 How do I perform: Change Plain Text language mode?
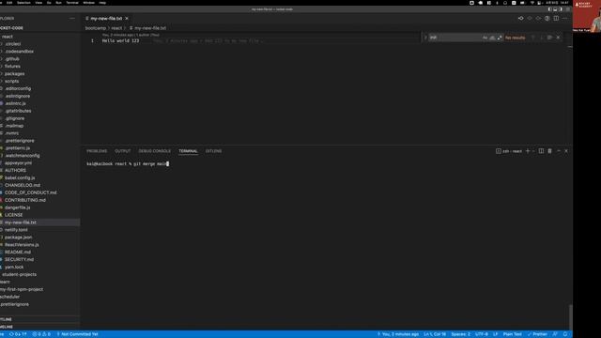click(512, 334)
